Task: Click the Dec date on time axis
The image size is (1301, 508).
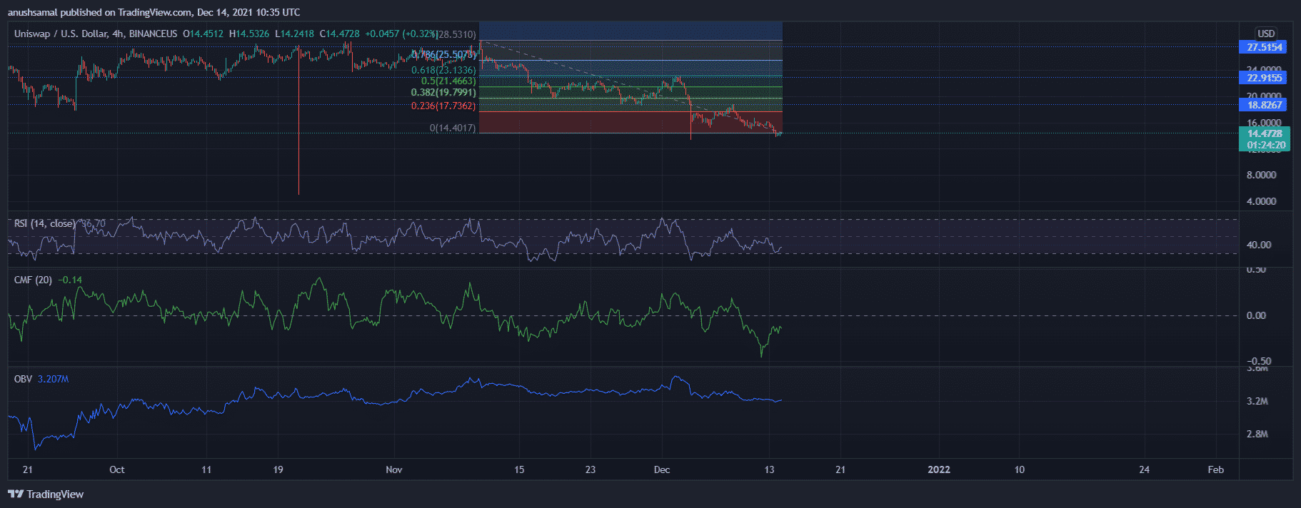Action: pyautogui.click(x=662, y=469)
